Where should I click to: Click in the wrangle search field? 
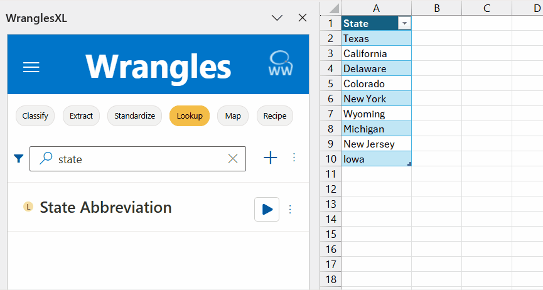point(138,159)
